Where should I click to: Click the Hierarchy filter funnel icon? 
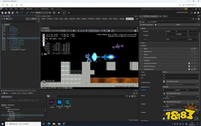click(x=39, y=22)
